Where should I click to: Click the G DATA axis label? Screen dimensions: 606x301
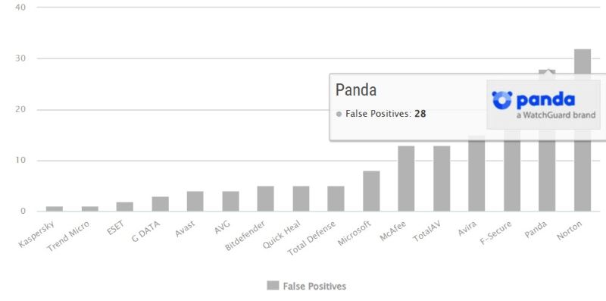[145, 231]
